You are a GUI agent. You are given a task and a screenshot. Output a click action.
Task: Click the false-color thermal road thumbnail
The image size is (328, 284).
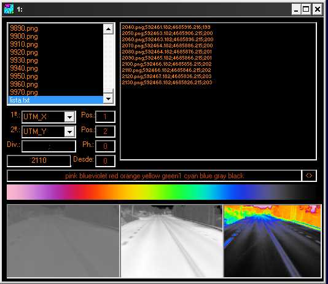tap(272, 241)
